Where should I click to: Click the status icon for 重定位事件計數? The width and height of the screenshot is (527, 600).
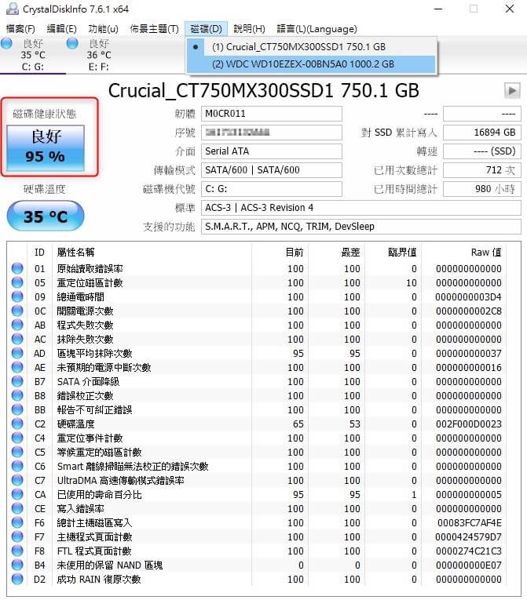(x=17, y=438)
